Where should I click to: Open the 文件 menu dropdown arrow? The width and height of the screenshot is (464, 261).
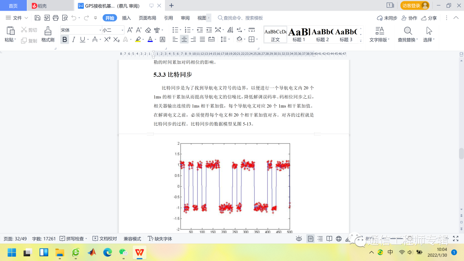tap(26, 18)
